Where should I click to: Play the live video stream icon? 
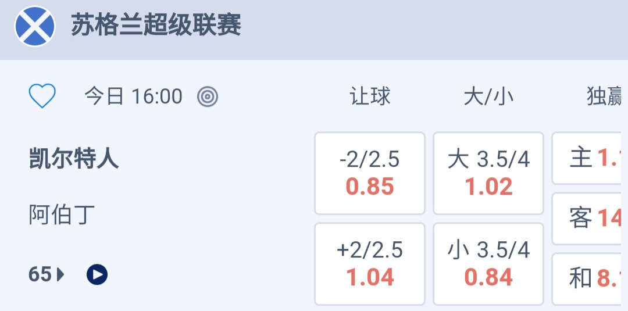point(97,274)
